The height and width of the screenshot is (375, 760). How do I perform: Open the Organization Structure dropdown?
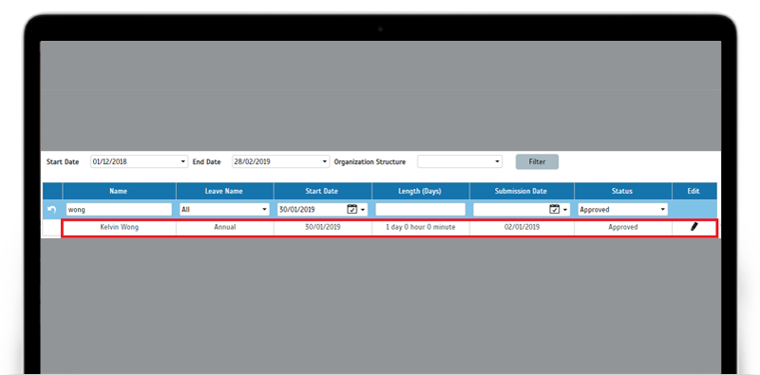(460, 161)
